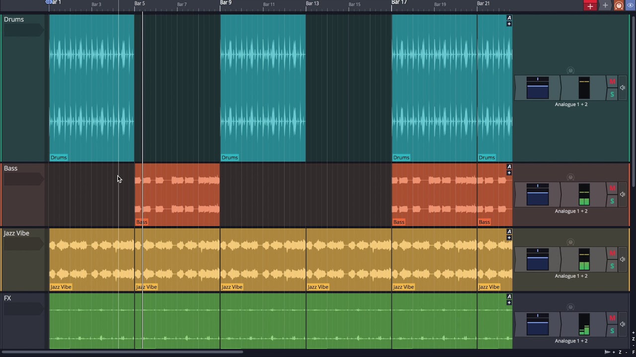Click the Jazz Vibe level meter
Viewport: 636px width, 357px height.
584,259
